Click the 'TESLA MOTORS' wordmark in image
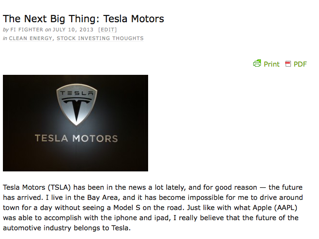This screenshot has width=319, height=239. coord(76,139)
